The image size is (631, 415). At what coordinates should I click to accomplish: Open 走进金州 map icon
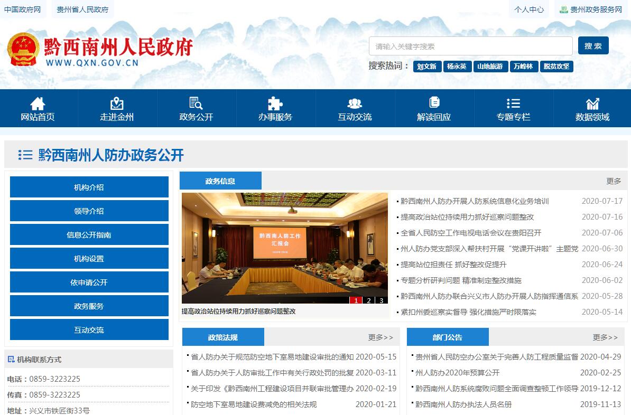click(x=117, y=103)
